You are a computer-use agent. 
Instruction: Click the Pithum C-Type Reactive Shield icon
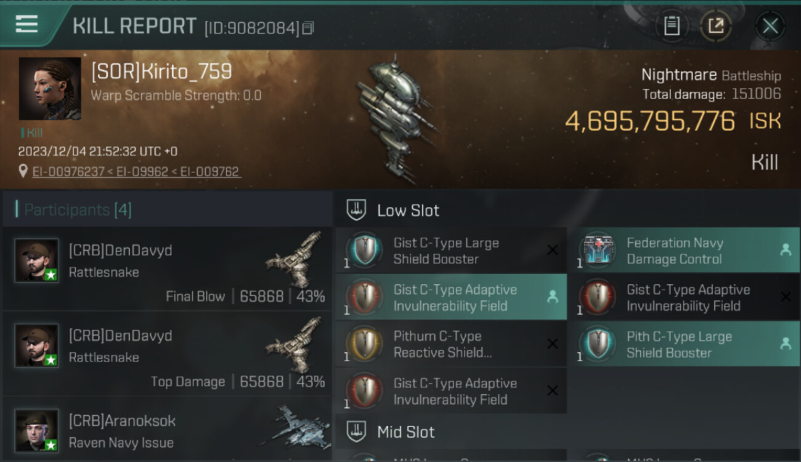click(x=364, y=344)
